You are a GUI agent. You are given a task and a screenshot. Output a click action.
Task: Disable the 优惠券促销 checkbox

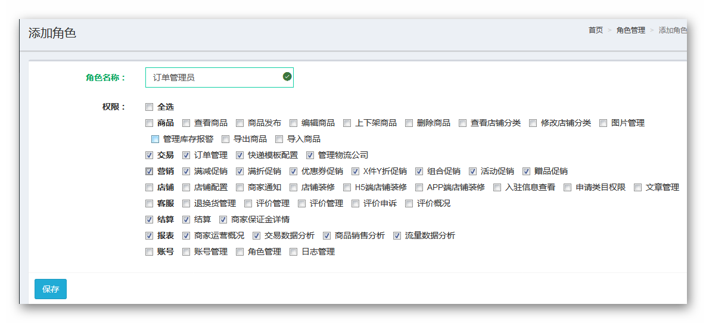pos(293,171)
